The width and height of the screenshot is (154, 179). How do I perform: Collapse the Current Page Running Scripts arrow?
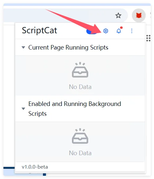tap(23, 47)
